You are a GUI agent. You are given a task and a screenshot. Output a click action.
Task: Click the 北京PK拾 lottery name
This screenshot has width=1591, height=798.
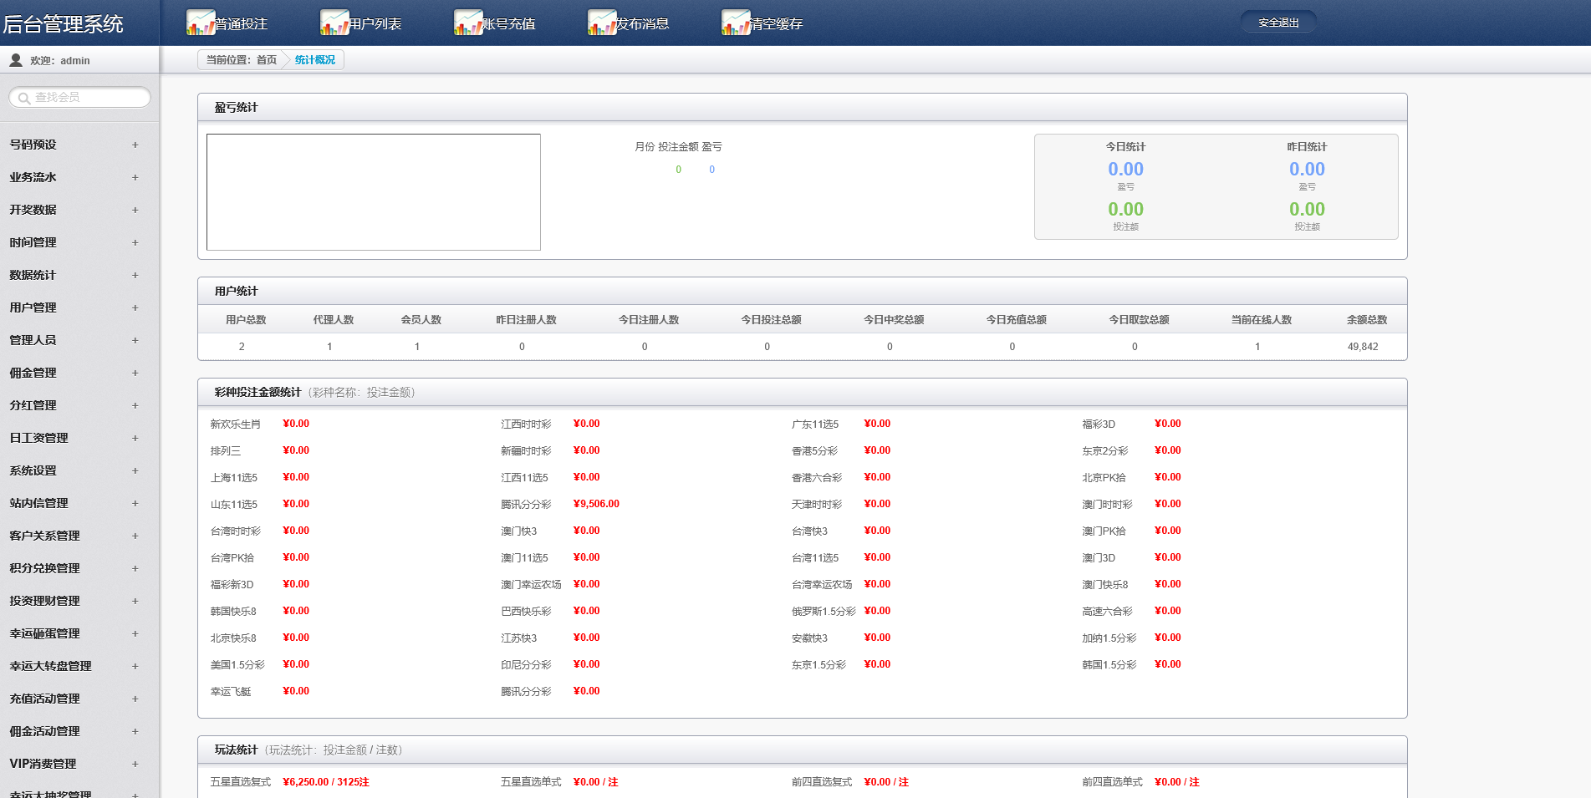tap(1104, 478)
